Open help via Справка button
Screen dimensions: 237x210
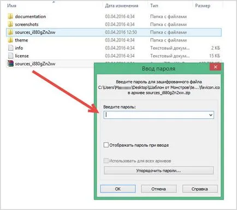pyautogui.click(x=200, y=189)
